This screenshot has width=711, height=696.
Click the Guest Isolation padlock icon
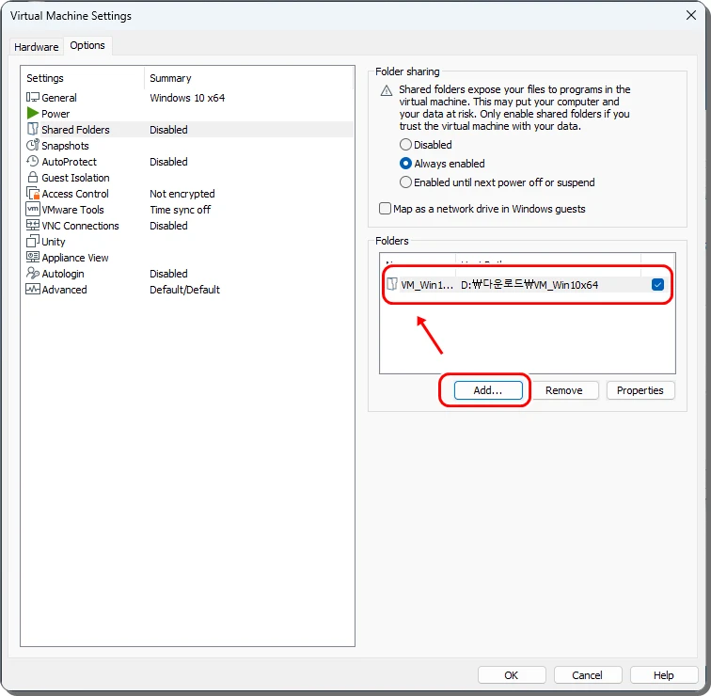(33, 177)
